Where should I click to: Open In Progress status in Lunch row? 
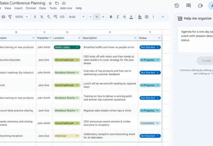[150, 85]
